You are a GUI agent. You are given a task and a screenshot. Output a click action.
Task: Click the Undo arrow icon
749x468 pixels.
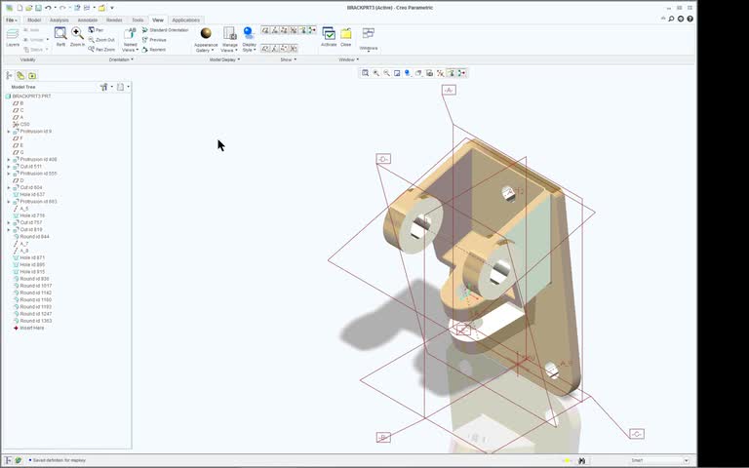pos(48,8)
